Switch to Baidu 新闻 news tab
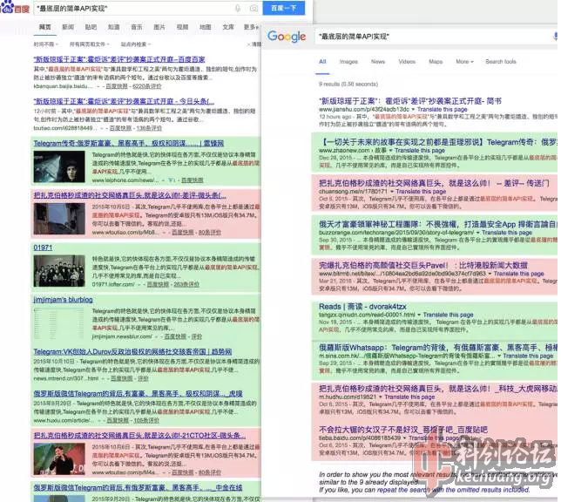 (68, 27)
